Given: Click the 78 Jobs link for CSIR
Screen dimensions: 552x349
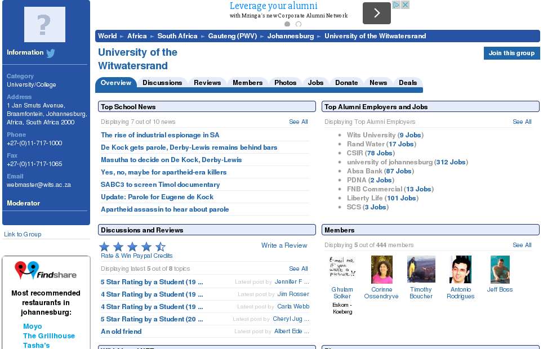Looking at the screenshot, I should [380, 153].
